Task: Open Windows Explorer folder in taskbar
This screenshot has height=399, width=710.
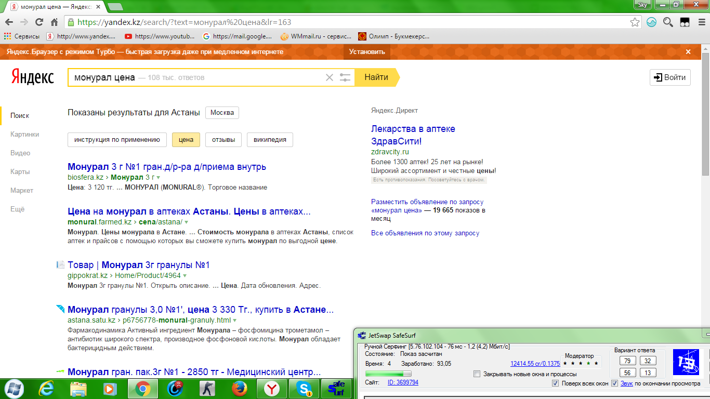Action: pyautogui.click(x=78, y=389)
